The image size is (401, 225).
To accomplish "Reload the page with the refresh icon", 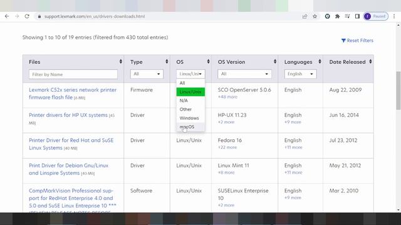I will click(x=27, y=16).
